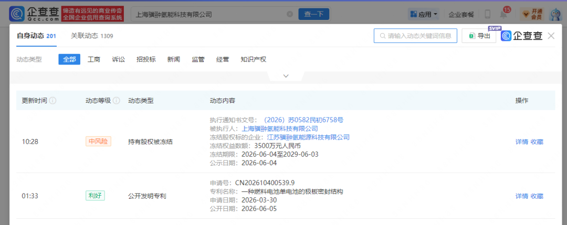This screenshot has width=567, height=225.
Task: Click 收藏 for the 持有股权被冻结 row
Action: [537, 142]
